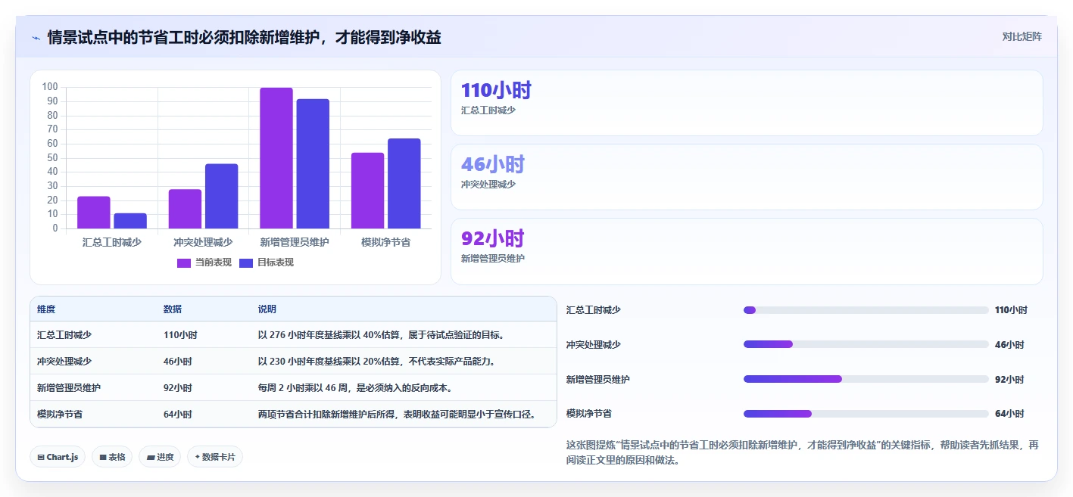
Task: Click the 冲突处理减少 progress bar
Action: pos(866,344)
